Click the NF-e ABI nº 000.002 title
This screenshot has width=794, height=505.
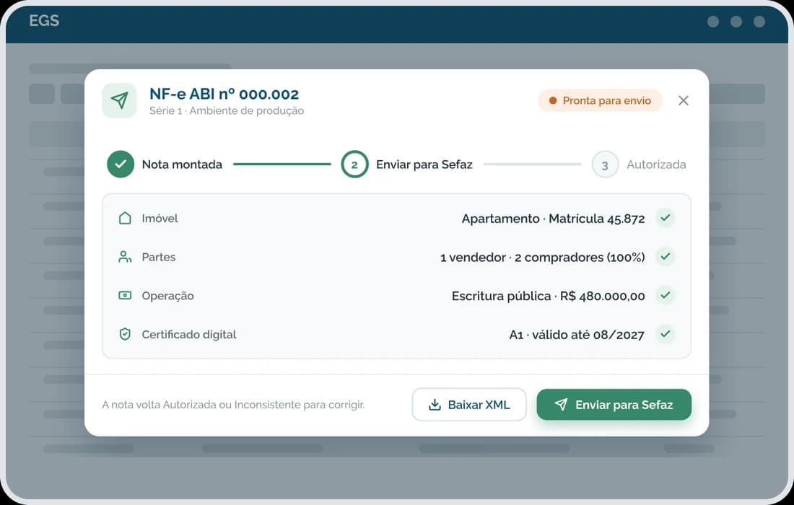coord(224,94)
